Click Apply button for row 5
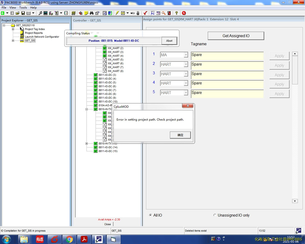 coord(279,94)
